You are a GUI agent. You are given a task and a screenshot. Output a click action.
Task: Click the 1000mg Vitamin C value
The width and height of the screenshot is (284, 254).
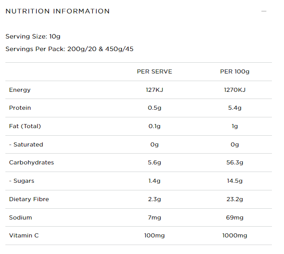(x=235, y=236)
